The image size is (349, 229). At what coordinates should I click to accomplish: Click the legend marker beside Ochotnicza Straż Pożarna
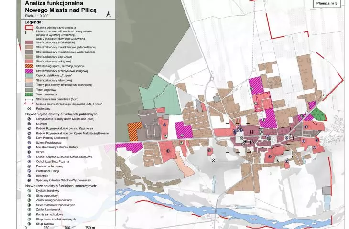click(x=29, y=161)
